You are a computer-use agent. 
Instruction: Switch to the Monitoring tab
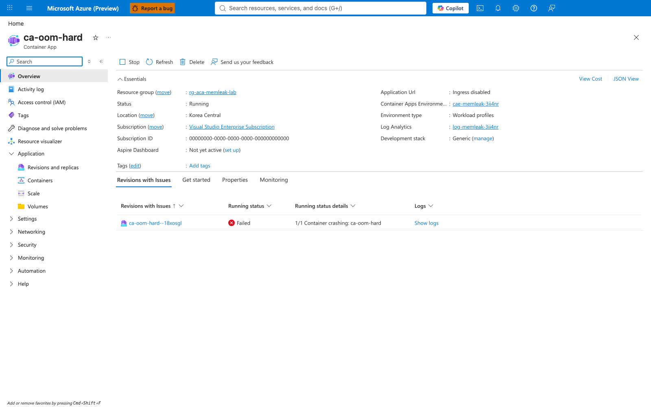[x=274, y=180]
